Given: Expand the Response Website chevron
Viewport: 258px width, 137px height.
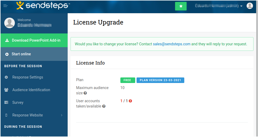Looking at the screenshot, I should pos(62,115).
